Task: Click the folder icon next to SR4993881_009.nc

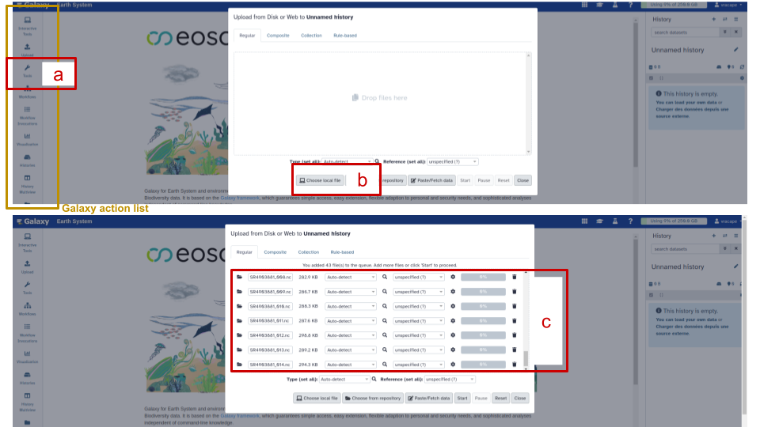Action: (x=240, y=292)
